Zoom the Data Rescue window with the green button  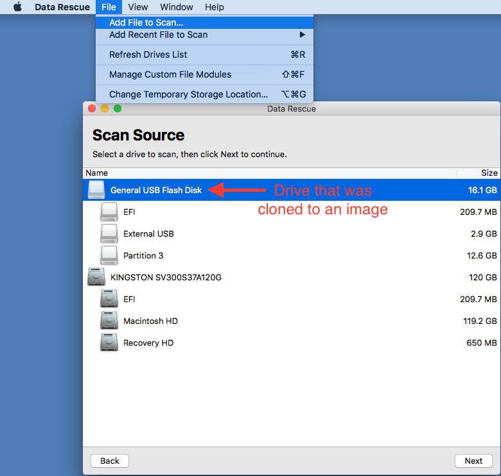118,108
